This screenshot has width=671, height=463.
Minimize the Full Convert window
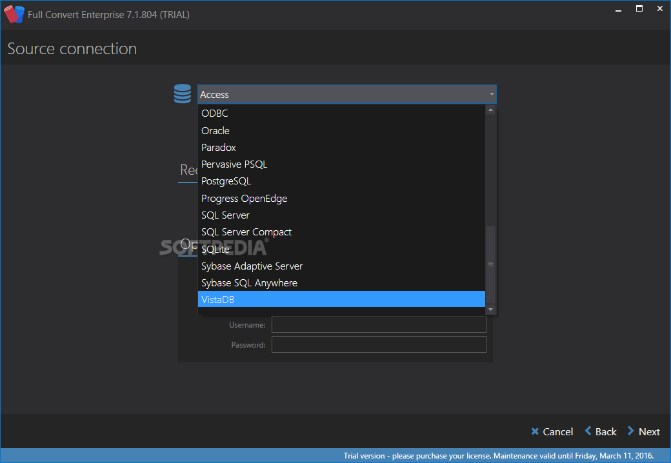(x=618, y=10)
